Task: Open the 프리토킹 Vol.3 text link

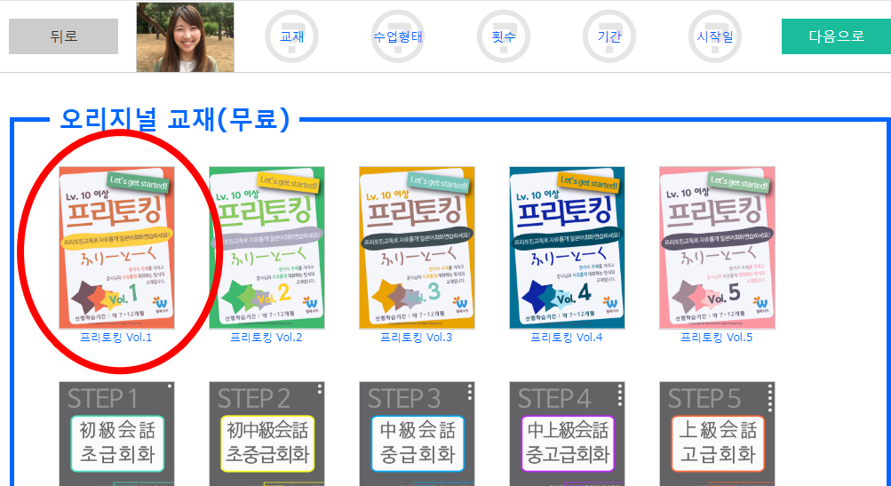Action: [416, 338]
